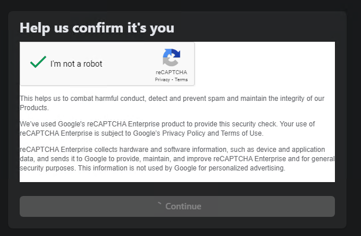361x236 pixels.
Task: Click the "personalized advertising" text
Action: coord(247,168)
